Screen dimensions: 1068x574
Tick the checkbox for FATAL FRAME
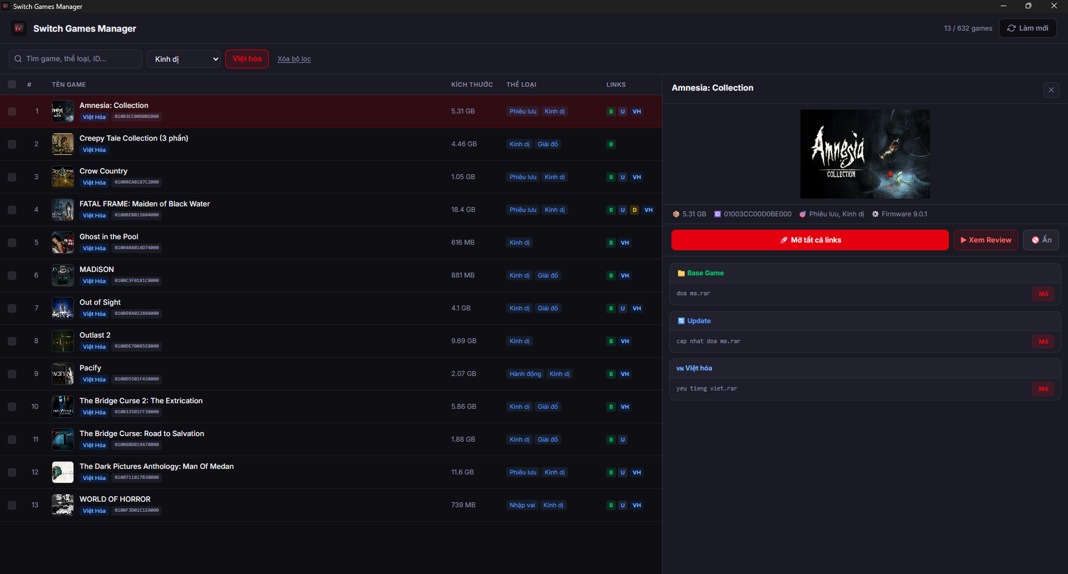coord(12,210)
